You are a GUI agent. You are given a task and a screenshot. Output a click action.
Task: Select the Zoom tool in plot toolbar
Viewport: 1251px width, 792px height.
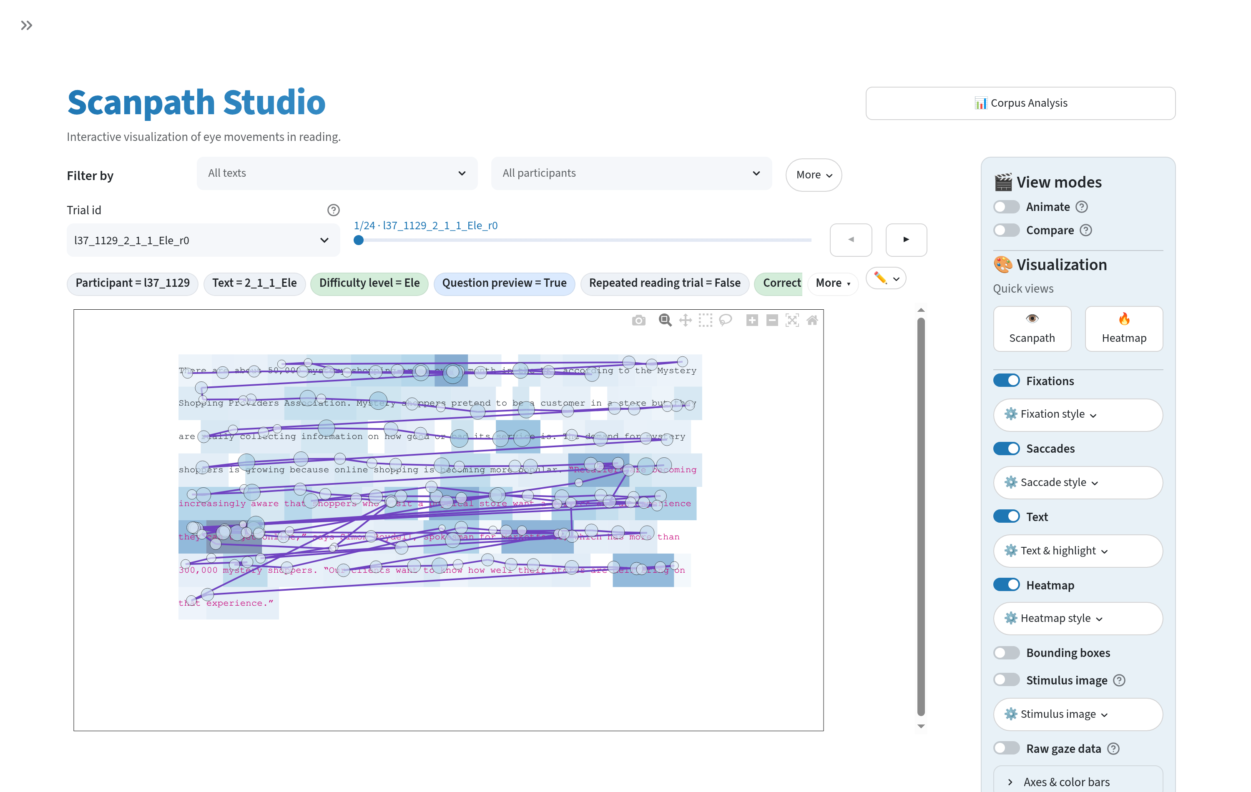pos(664,320)
